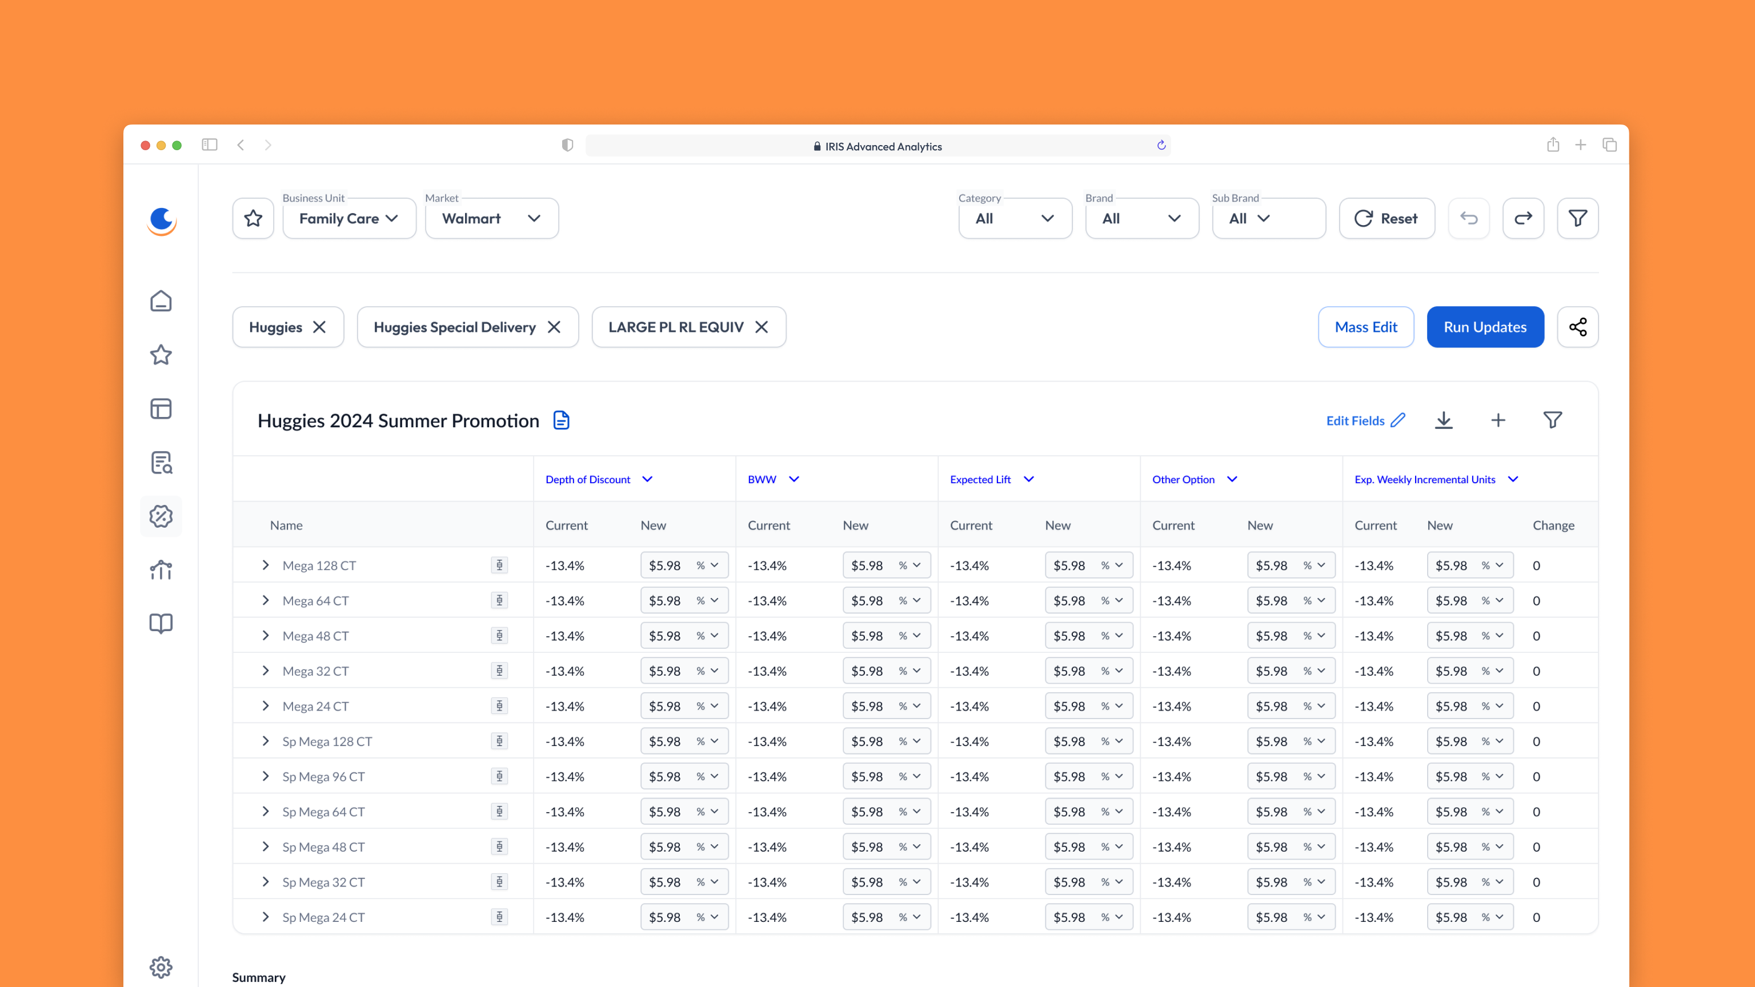Remove the LARGE PL RL EQUIV chip

762,327
